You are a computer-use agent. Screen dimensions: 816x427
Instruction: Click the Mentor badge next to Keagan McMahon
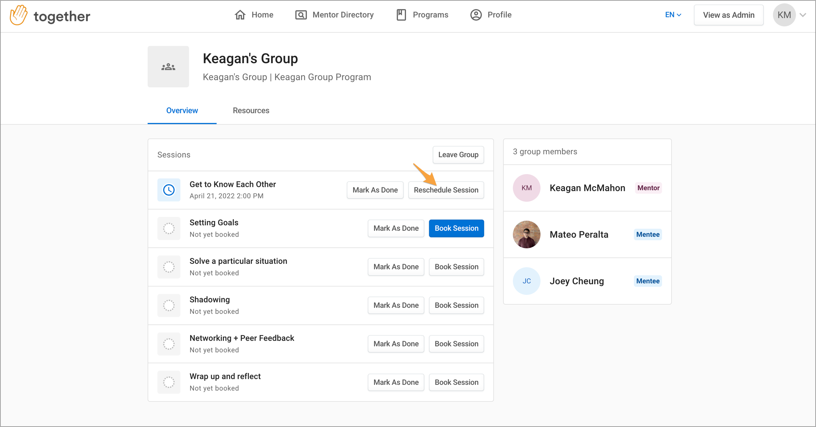coord(648,188)
